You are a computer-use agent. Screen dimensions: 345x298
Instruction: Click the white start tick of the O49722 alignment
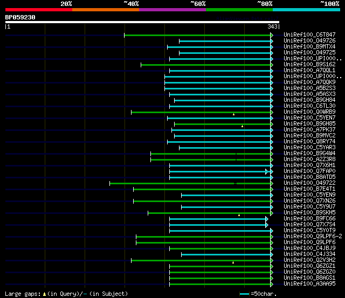click(110, 183)
